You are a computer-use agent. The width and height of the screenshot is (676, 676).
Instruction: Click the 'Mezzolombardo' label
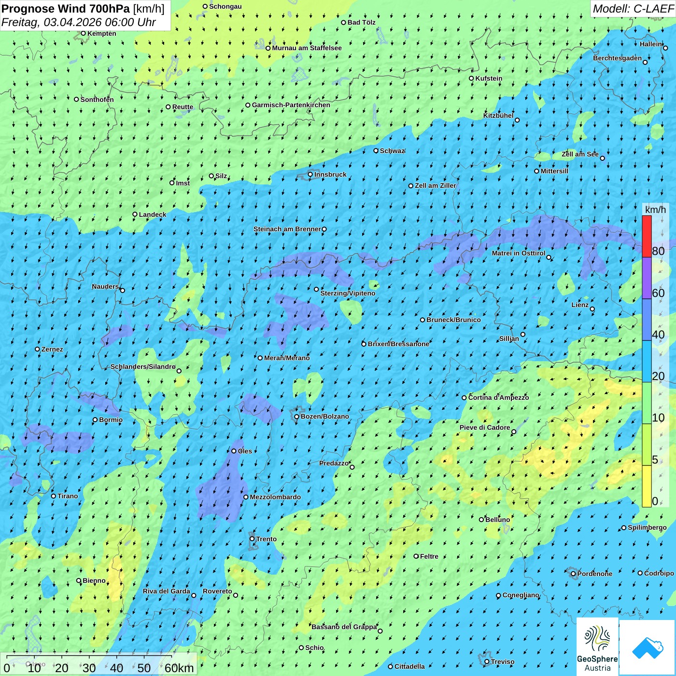pos(275,497)
